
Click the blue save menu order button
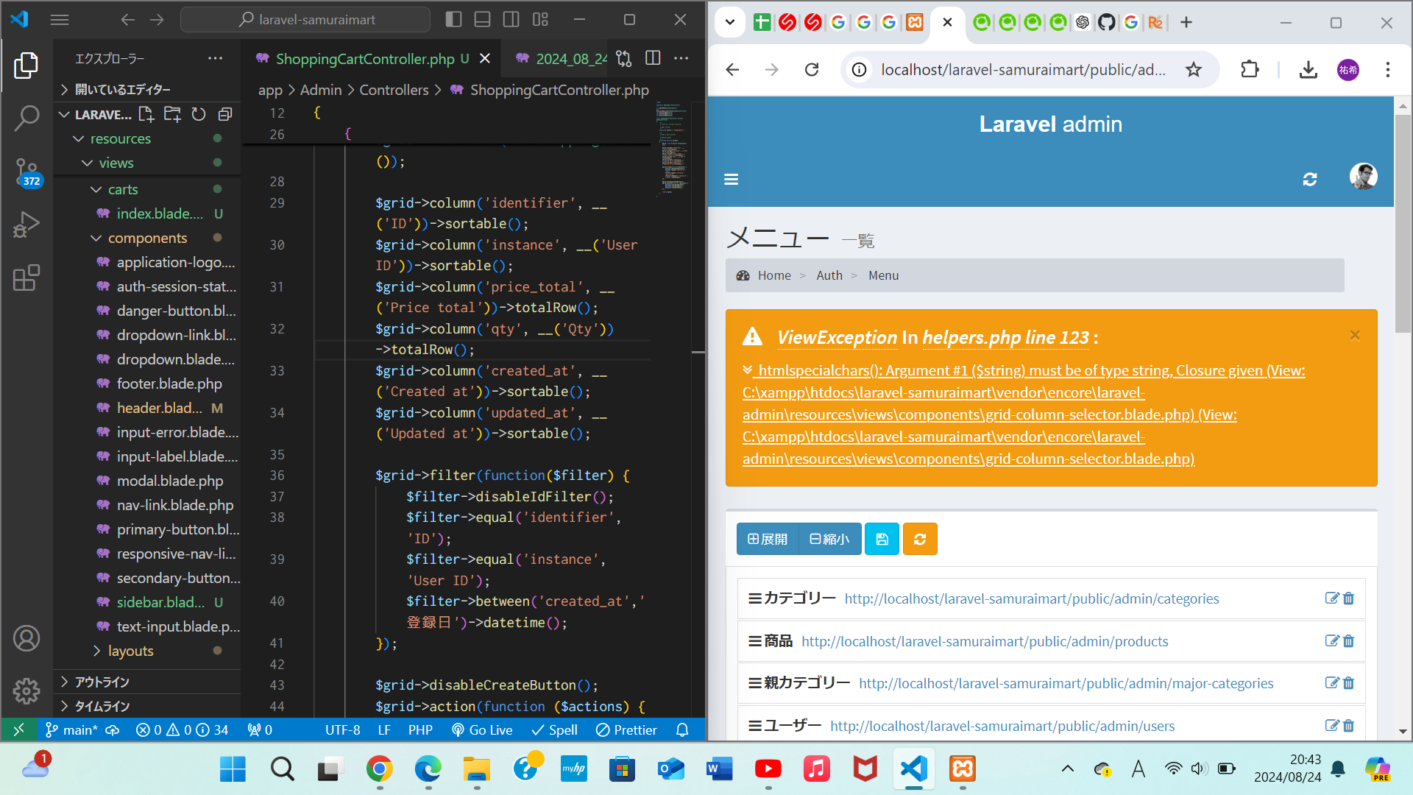click(x=882, y=539)
